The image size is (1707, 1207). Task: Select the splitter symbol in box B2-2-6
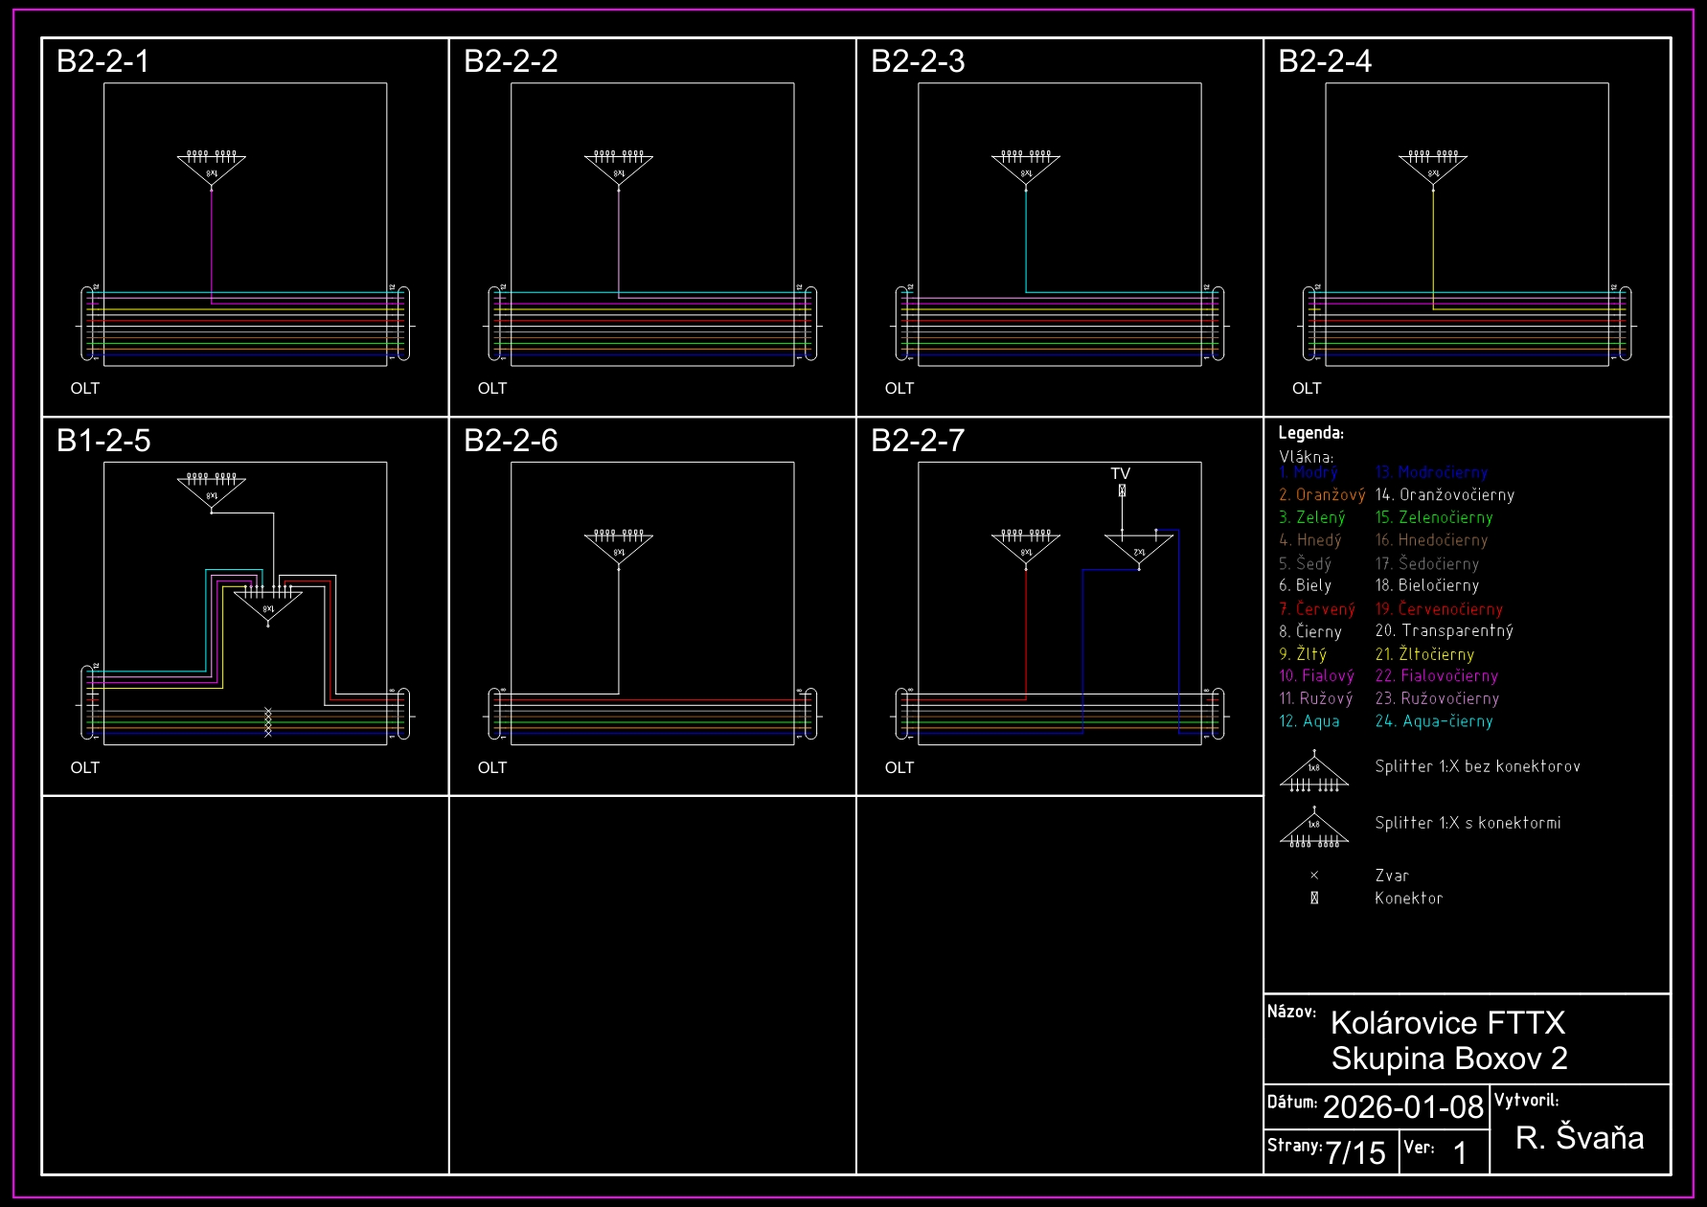(619, 548)
